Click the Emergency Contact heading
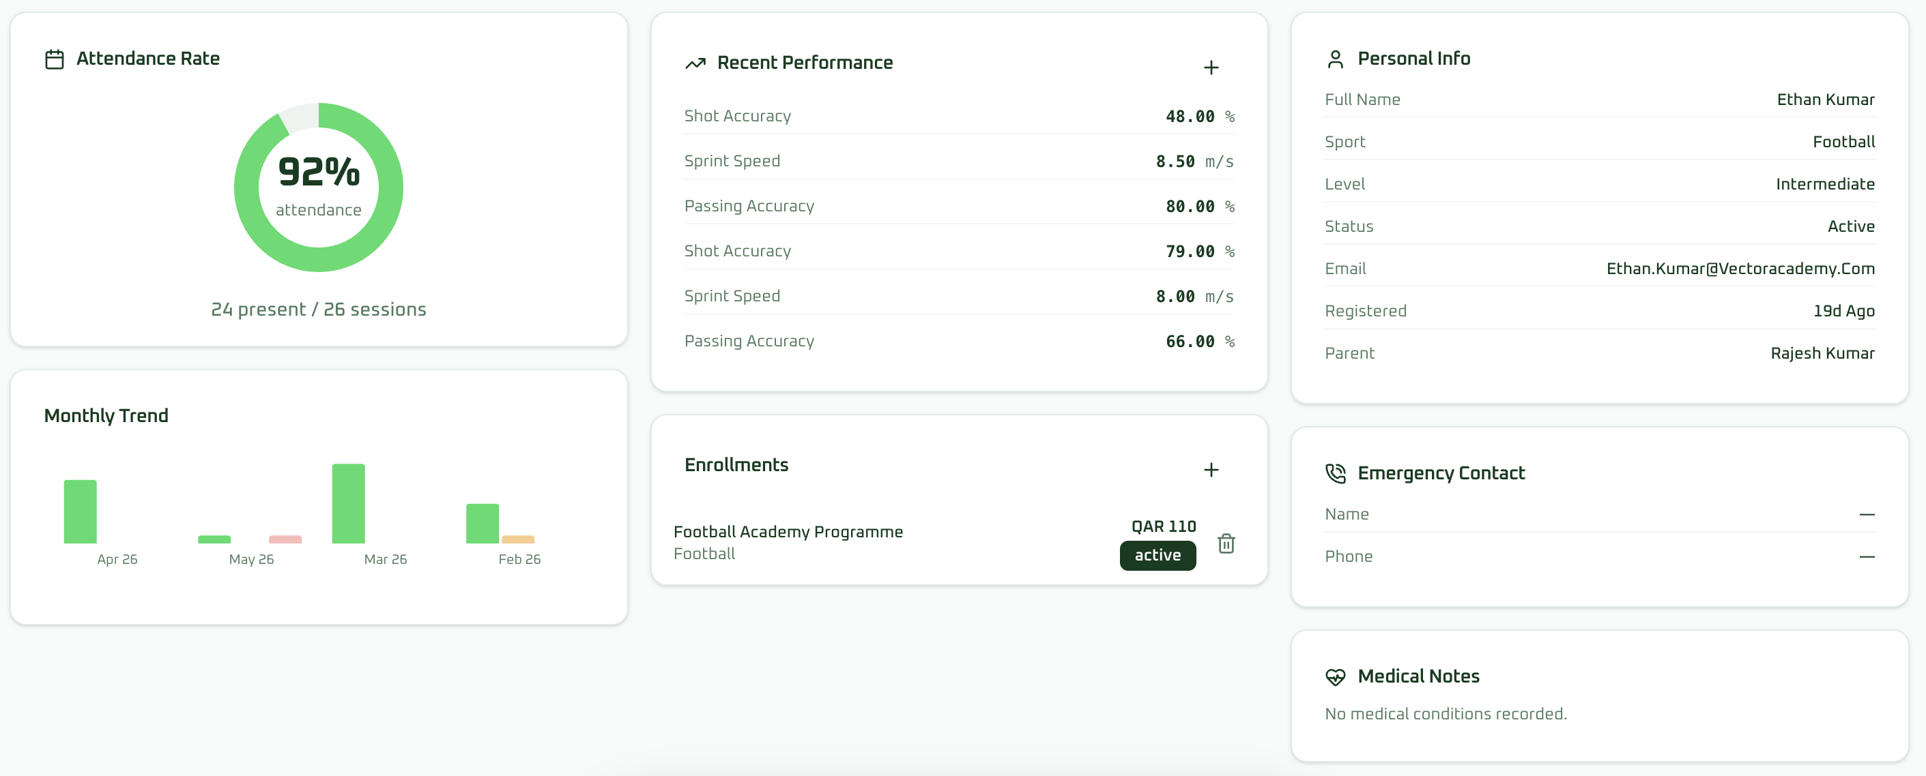The image size is (1926, 776). [x=1441, y=473]
